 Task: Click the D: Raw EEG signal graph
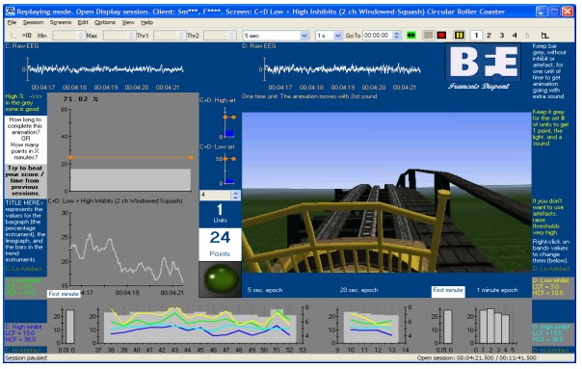[341, 69]
